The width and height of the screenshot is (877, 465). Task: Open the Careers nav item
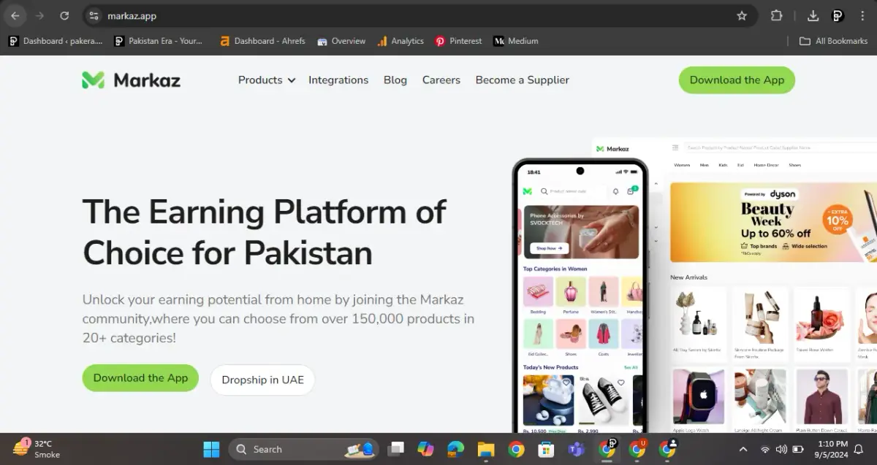pos(441,80)
